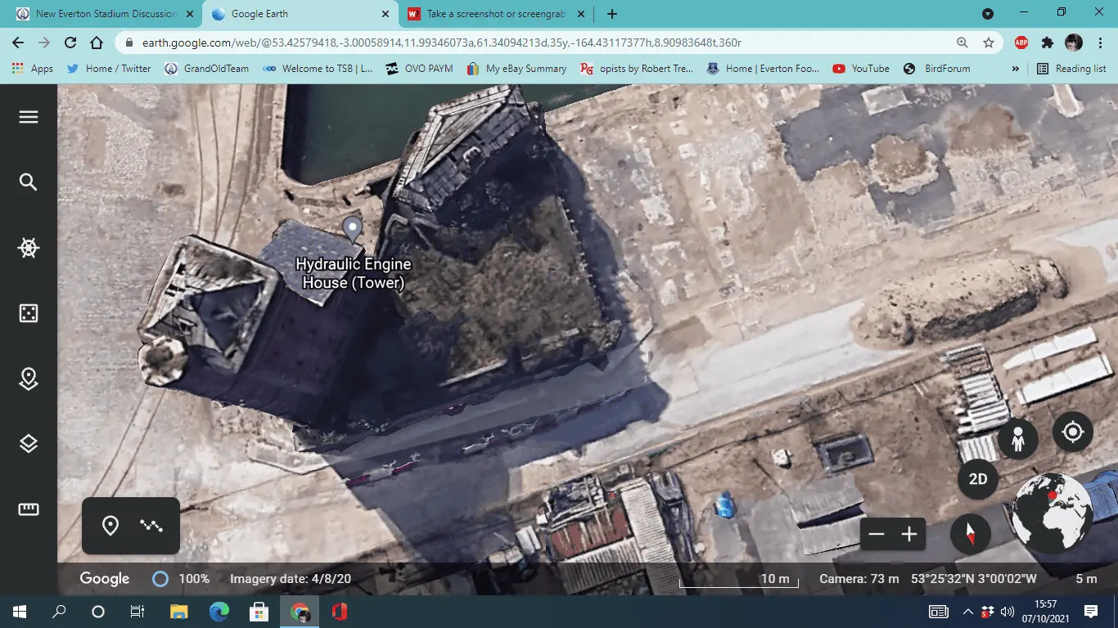Image resolution: width=1118 pixels, height=628 pixels.
Task: Click the Search magnifier in the sidebar
Action: (x=29, y=182)
